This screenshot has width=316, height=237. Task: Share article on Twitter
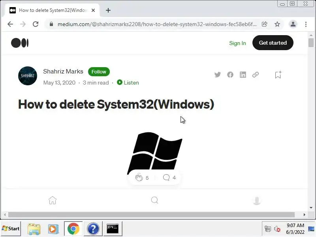point(218,75)
